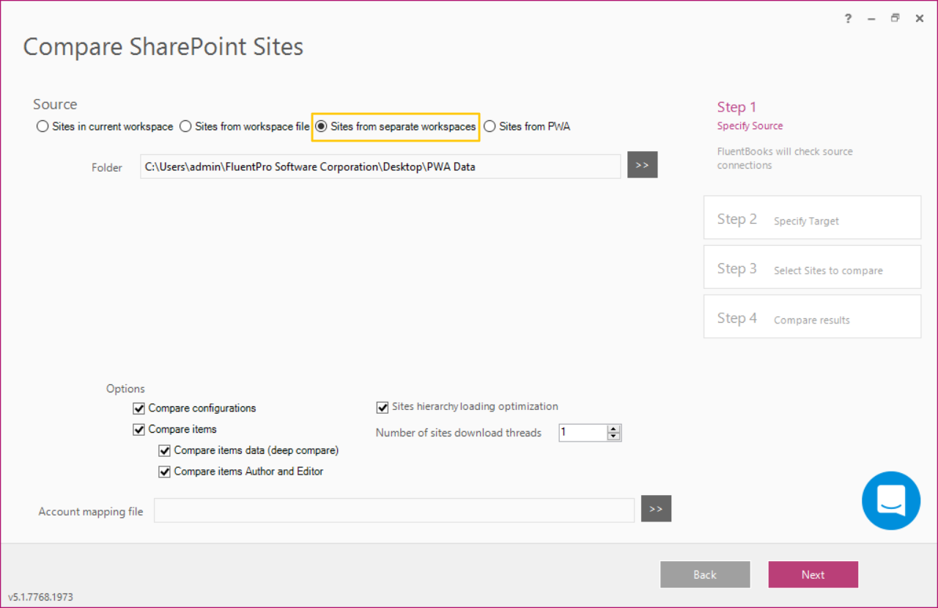938x608 pixels.
Task: Click into the Folder path field
Action: 380,166
